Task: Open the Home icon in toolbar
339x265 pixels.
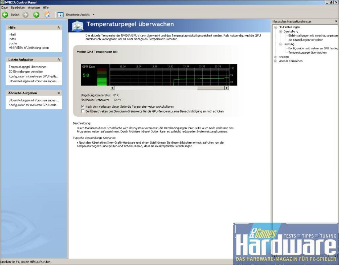Action: click(47, 15)
